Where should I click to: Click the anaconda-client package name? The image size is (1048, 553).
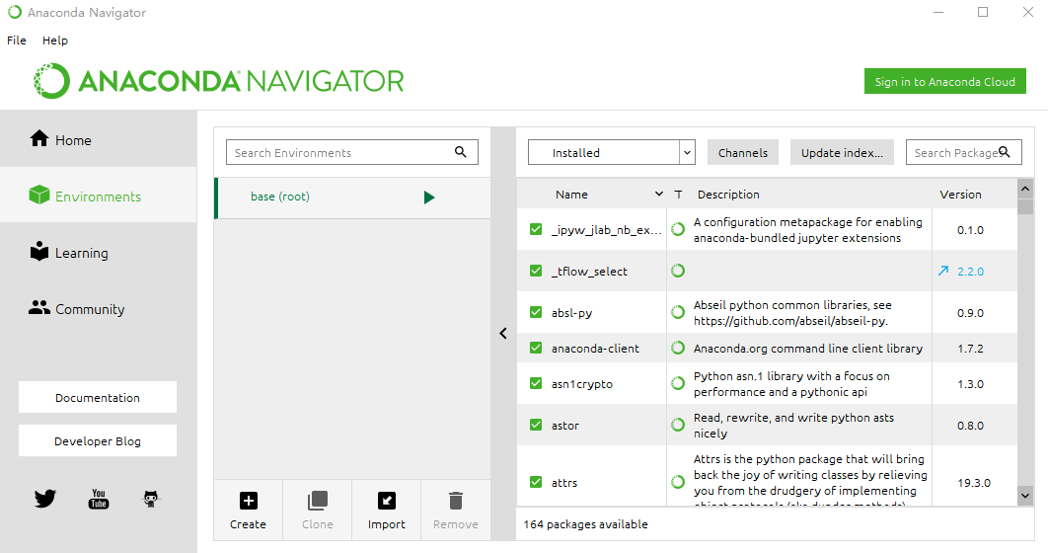tap(595, 349)
